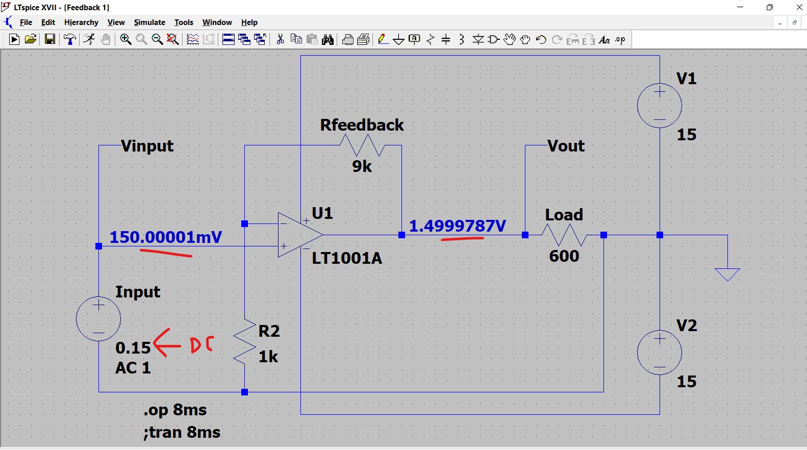Select the Drag hand tool
This screenshot has width=807, height=450.
[x=525, y=39]
